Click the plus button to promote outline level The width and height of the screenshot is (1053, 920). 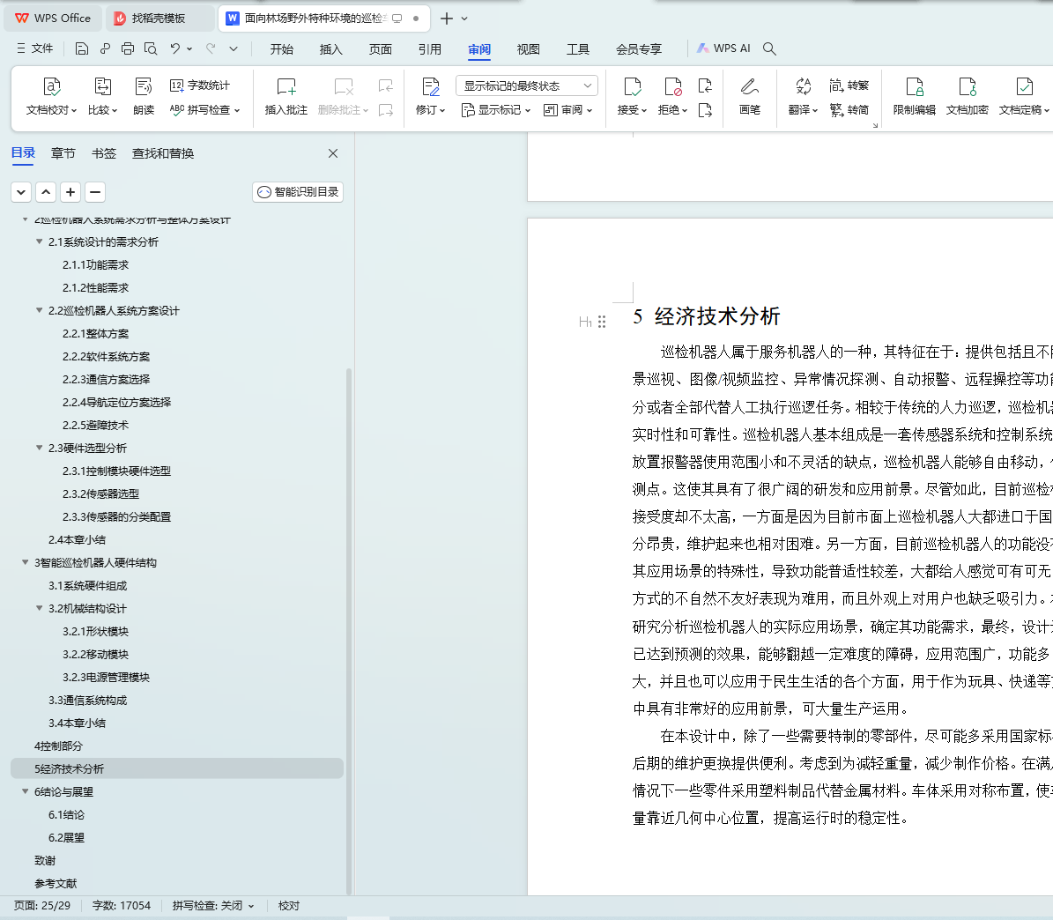70,192
